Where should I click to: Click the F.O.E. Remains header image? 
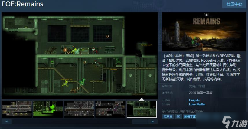point(204,32)
